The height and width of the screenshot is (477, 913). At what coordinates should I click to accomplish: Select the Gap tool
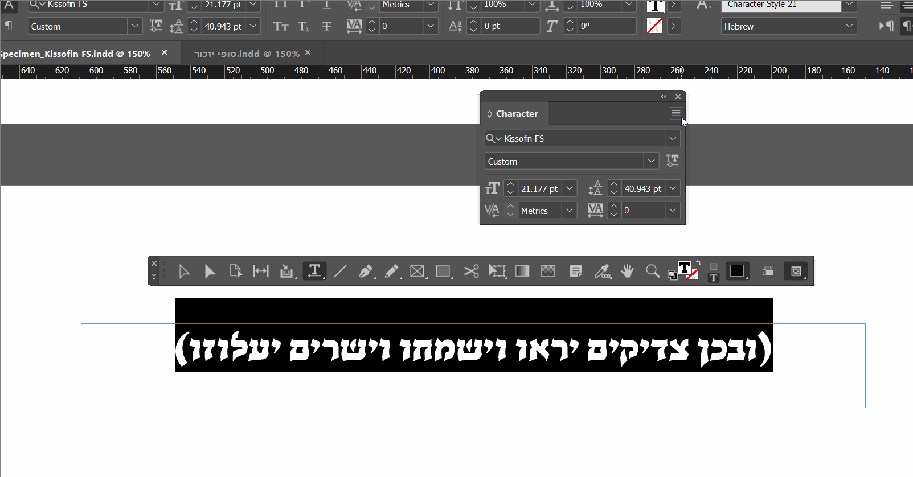(x=261, y=271)
